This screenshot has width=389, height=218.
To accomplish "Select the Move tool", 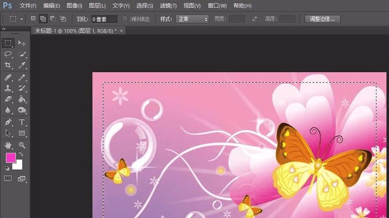I will pos(22,43).
